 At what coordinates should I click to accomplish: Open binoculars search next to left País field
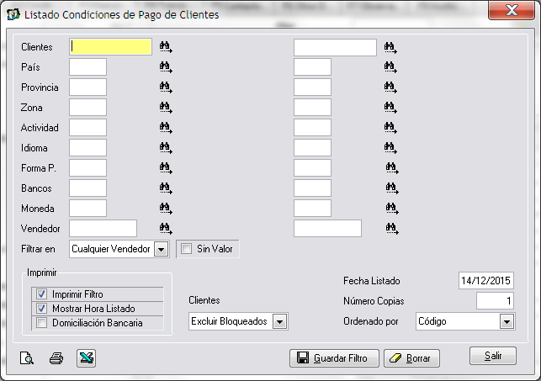pyautogui.click(x=166, y=67)
